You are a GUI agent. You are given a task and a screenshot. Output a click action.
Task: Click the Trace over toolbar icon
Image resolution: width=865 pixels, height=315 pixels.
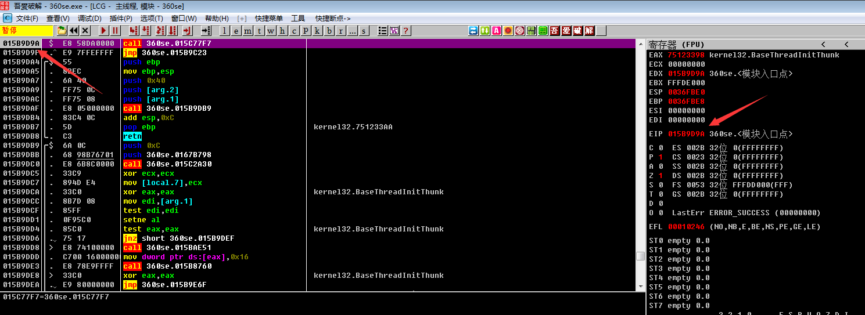171,31
